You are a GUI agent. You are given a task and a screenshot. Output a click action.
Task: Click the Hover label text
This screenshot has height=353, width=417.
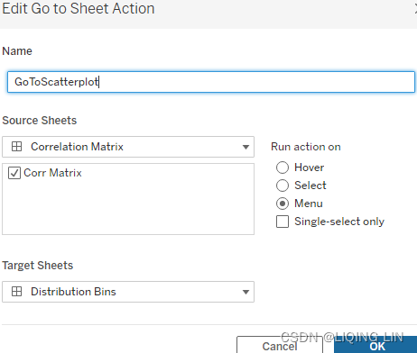click(x=310, y=167)
